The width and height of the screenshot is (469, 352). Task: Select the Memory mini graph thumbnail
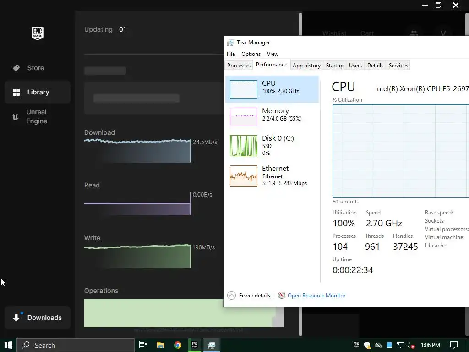click(244, 117)
